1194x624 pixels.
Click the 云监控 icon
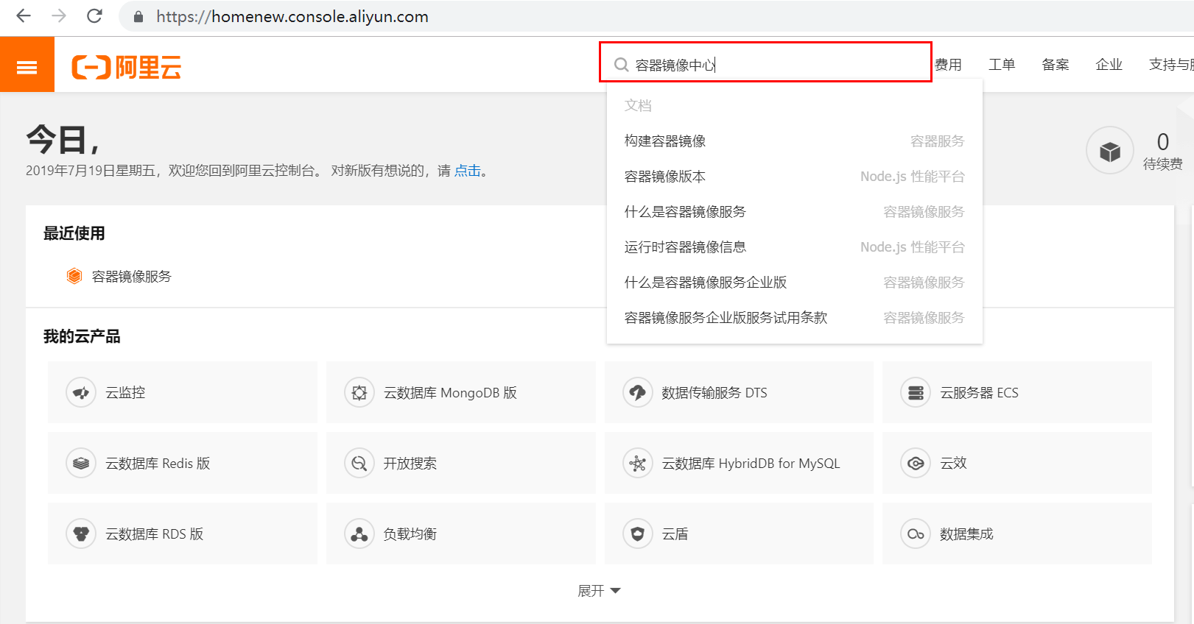(x=81, y=392)
